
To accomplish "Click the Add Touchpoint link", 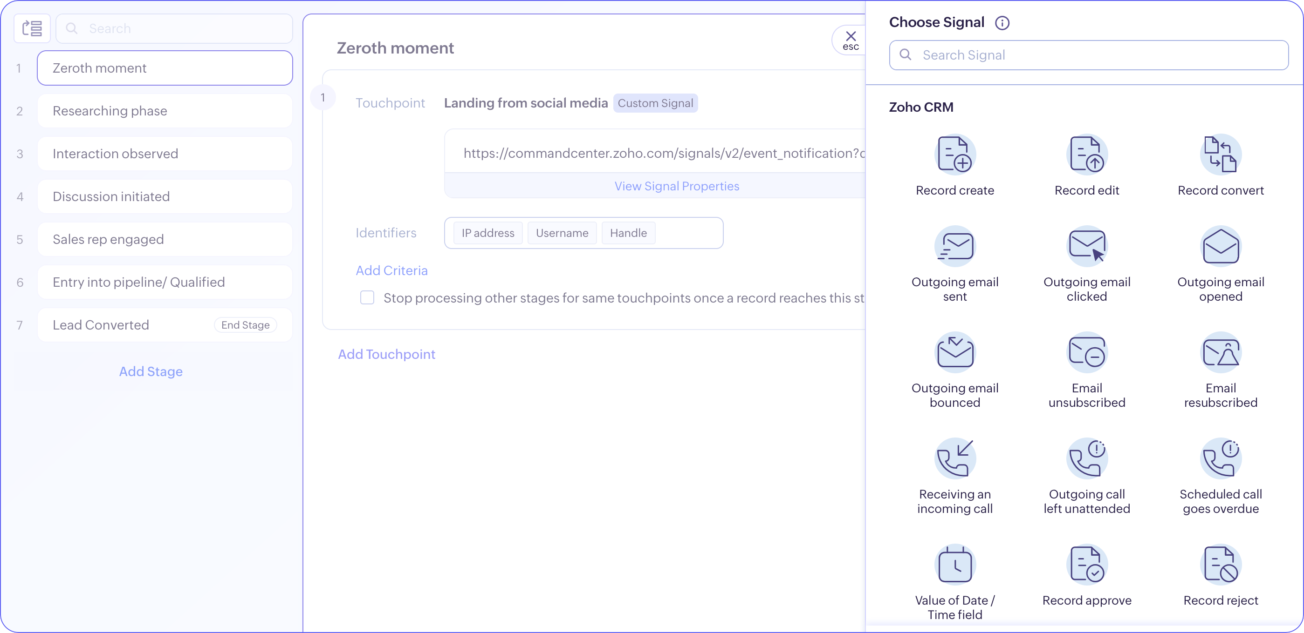I will click(x=386, y=354).
